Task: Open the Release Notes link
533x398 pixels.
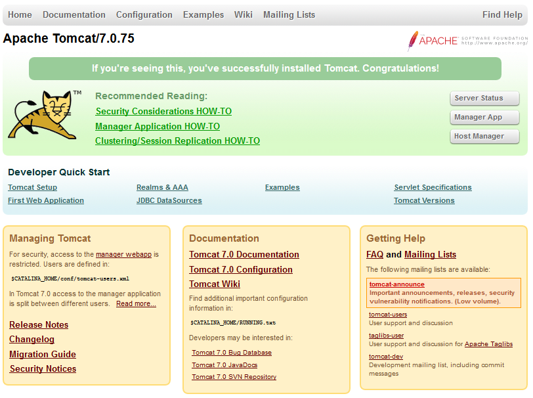Action: pos(39,325)
